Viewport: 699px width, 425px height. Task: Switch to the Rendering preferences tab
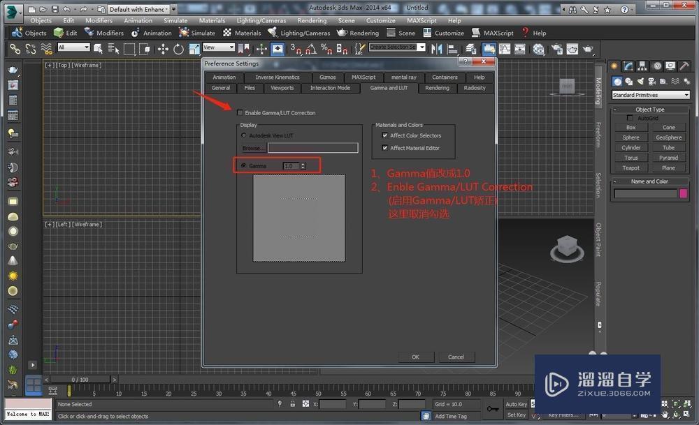pyautogui.click(x=437, y=88)
